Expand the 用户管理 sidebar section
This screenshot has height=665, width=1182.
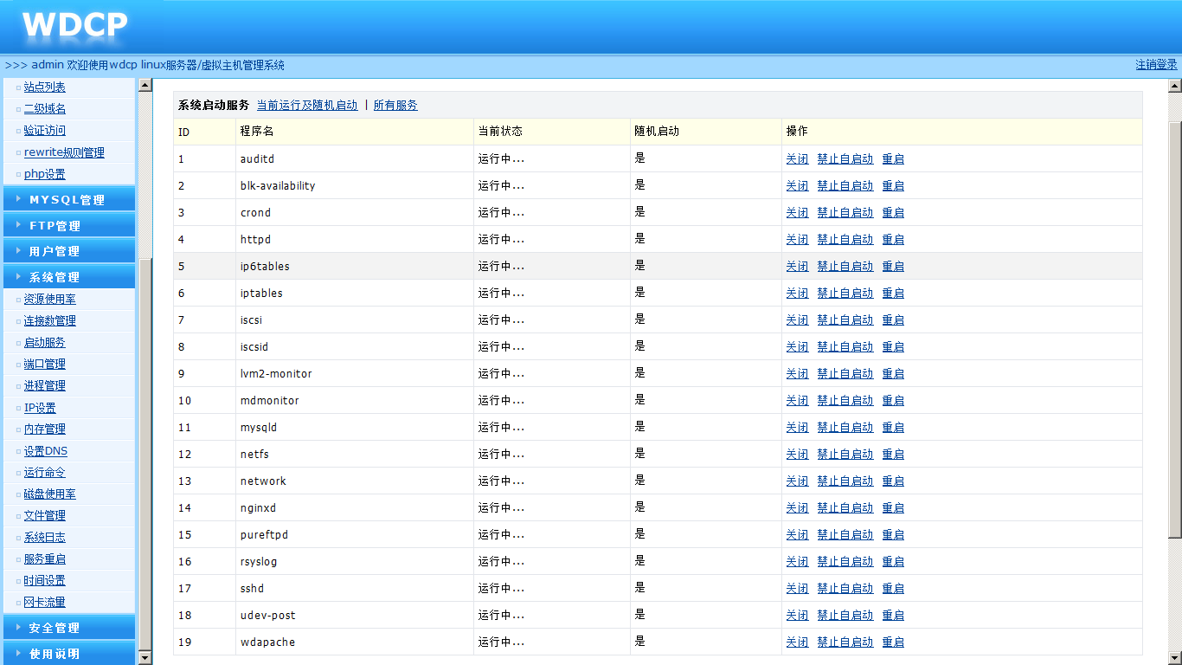(x=67, y=251)
